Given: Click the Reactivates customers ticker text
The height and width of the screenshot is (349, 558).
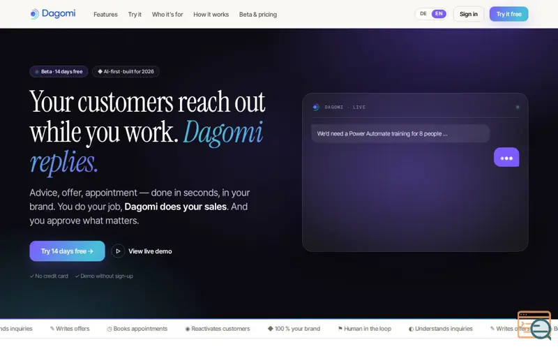Looking at the screenshot, I should (x=220, y=329).
